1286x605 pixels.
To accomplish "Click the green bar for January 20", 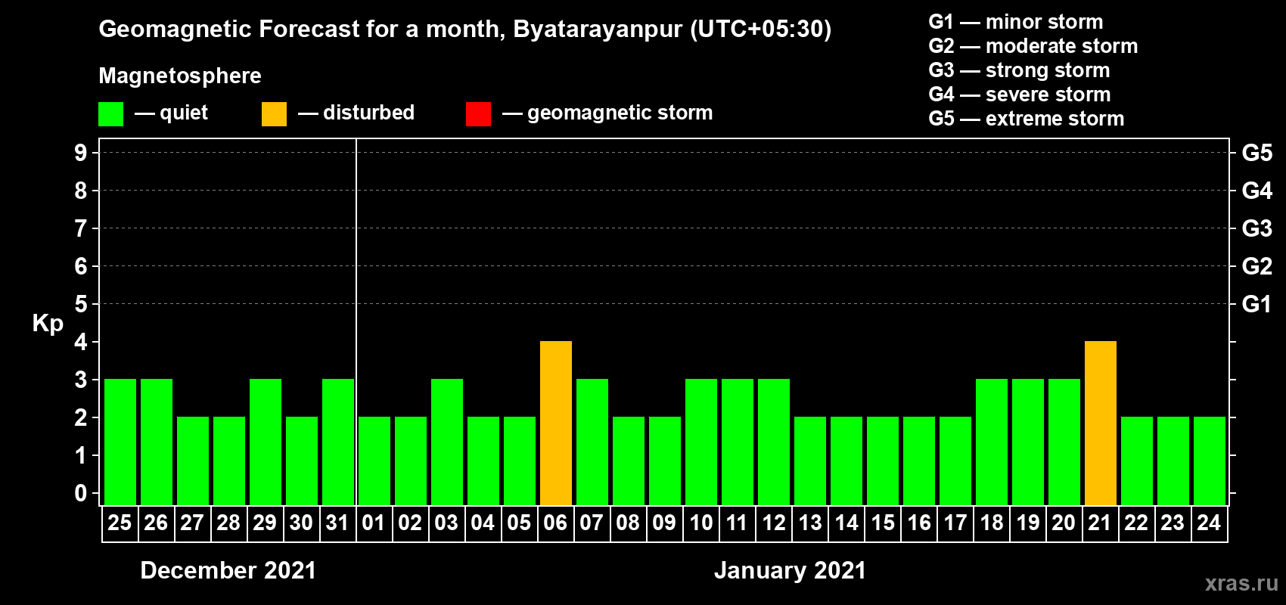I will tap(1064, 442).
